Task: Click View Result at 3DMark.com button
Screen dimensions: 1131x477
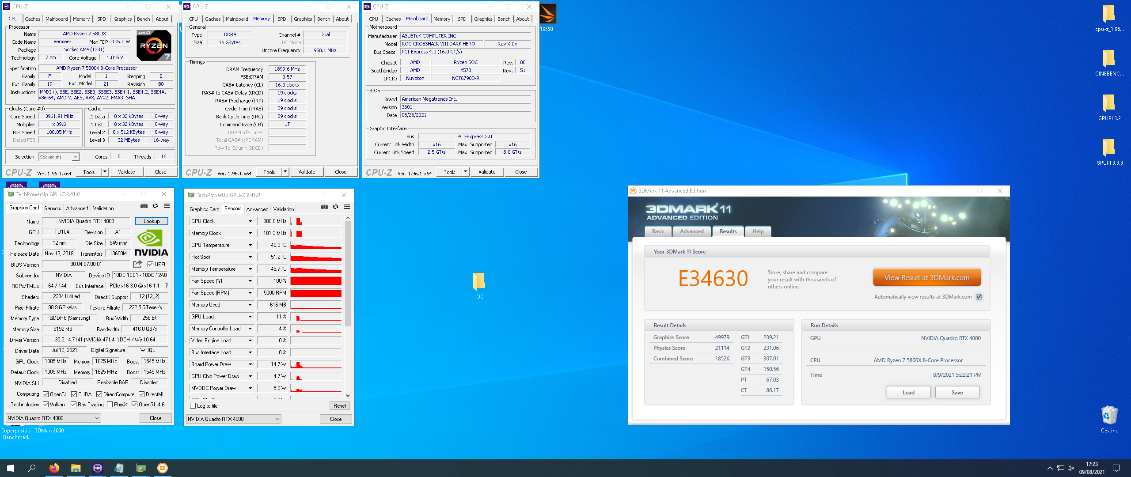Action: tap(926, 277)
